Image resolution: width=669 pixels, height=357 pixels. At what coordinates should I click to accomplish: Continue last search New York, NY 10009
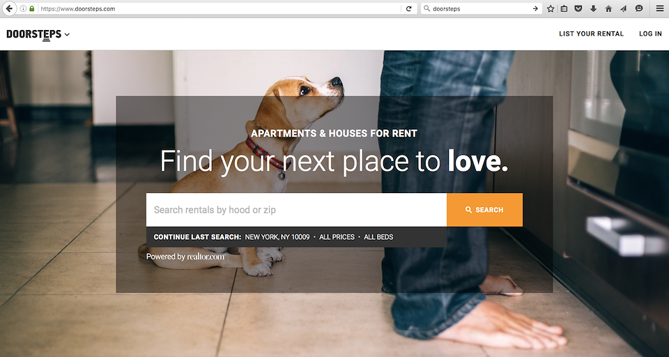277,237
